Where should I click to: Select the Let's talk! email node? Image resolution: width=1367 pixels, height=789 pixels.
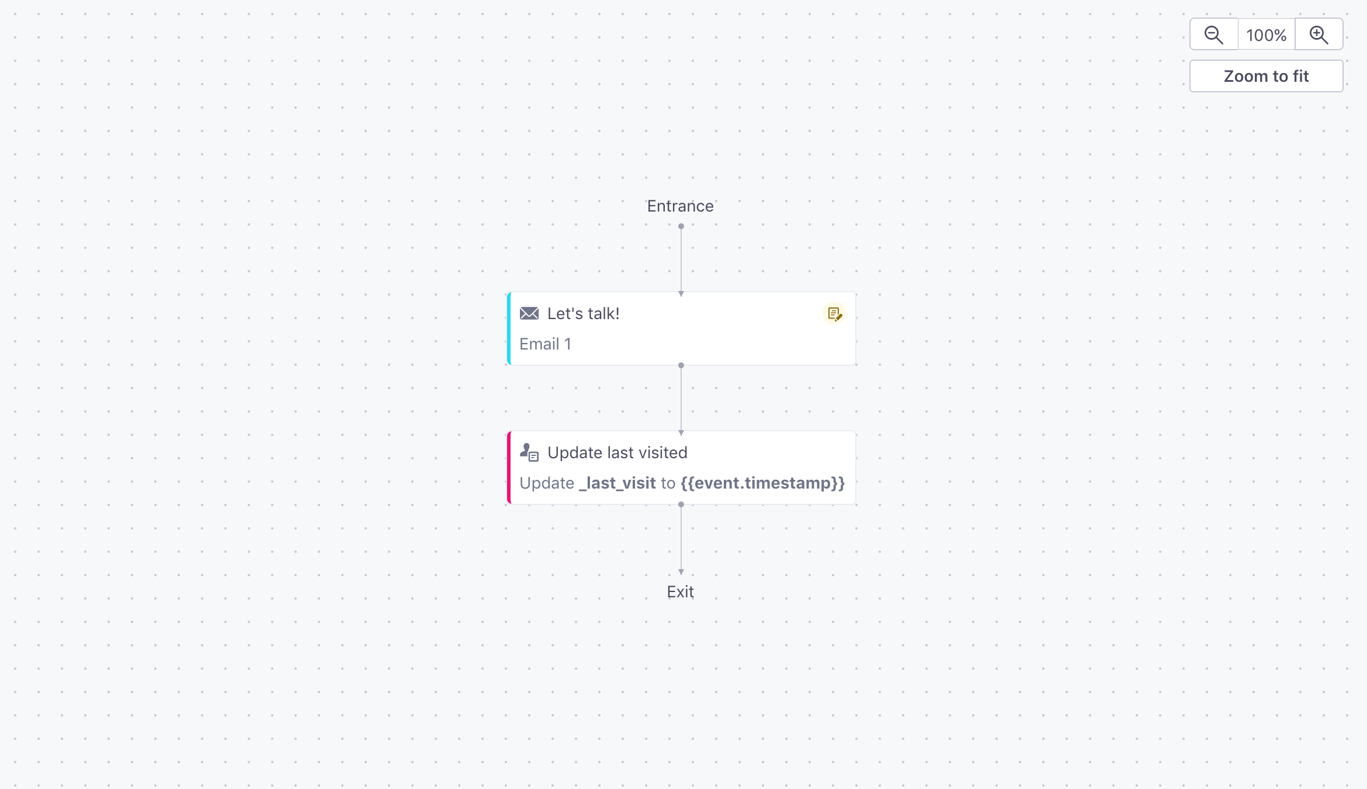pyautogui.click(x=681, y=328)
